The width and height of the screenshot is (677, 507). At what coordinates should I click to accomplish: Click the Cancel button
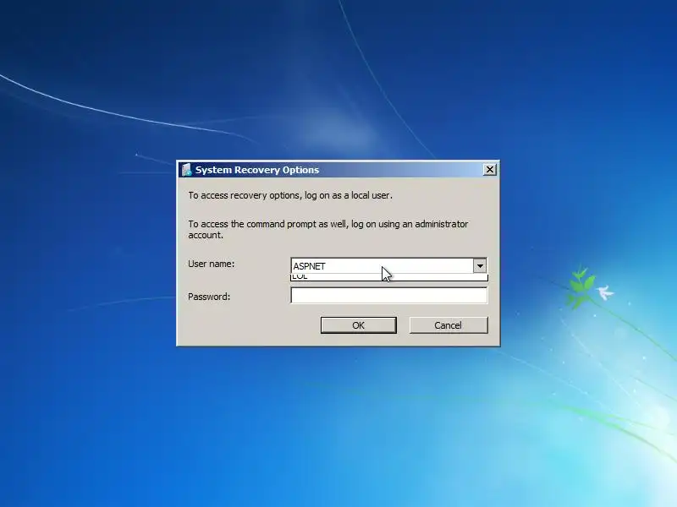(449, 325)
